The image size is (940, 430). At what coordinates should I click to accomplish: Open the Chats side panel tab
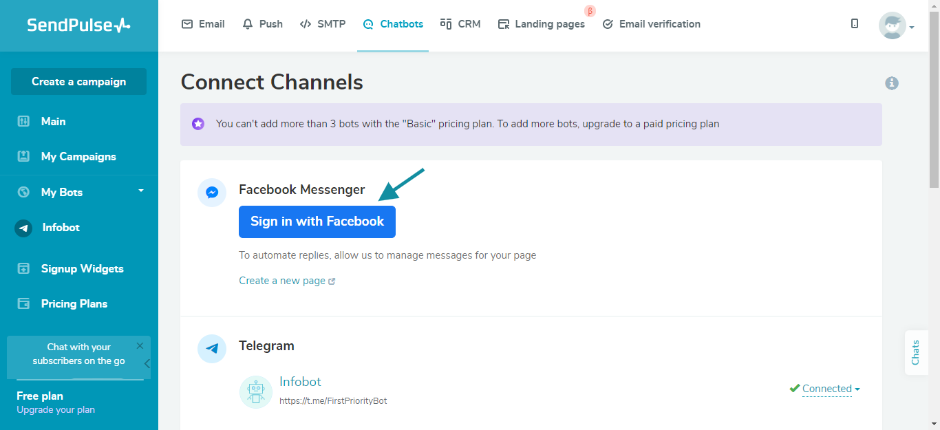pyautogui.click(x=916, y=353)
